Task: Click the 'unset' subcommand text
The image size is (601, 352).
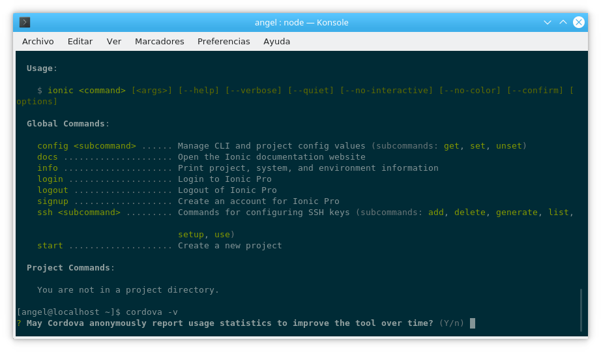Action: (x=509, y=146)
